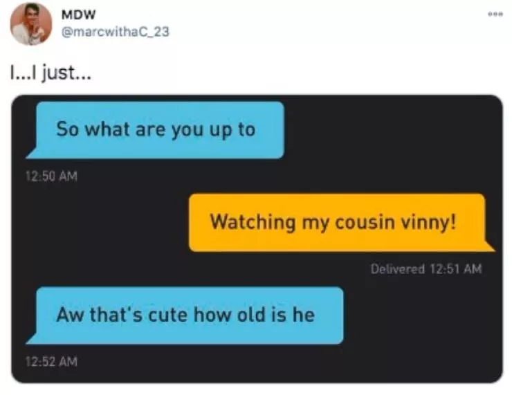Click the pointed tail of the first blue bubble
The height and width of the screenshot is (395, 512).
[32, 154]
